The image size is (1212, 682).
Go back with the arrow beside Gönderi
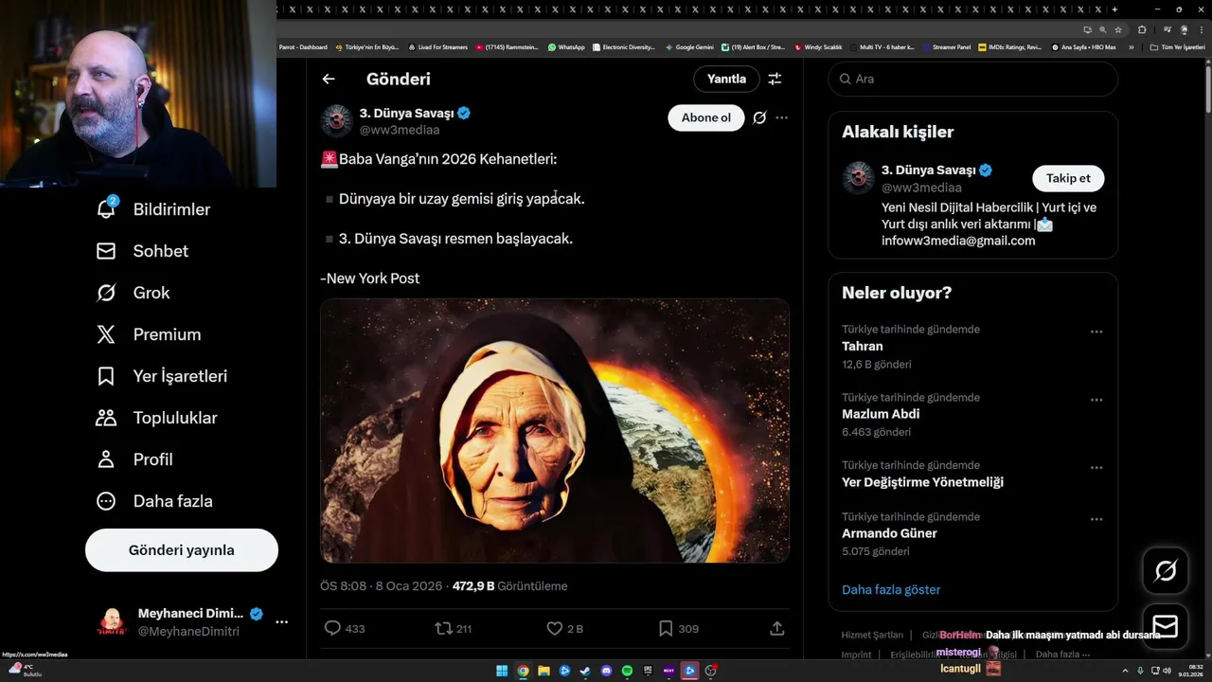tap(329, 79)
